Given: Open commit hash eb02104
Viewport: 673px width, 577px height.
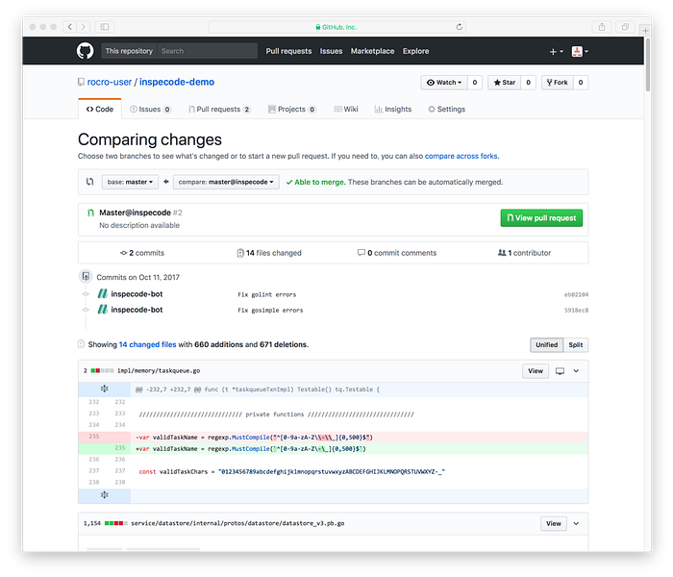Looking at the screenshot, I should 576,294.
